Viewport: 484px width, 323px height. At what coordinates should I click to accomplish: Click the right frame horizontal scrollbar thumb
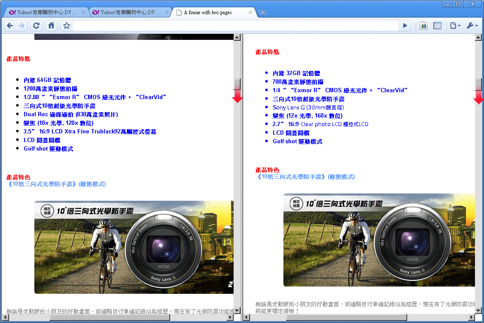point(346,317)
